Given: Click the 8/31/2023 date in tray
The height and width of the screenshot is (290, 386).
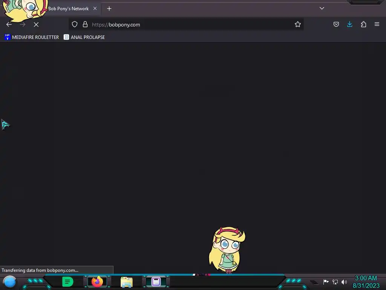Looking at the screenshot, I should pyautogui.click(x=366, y=285).
